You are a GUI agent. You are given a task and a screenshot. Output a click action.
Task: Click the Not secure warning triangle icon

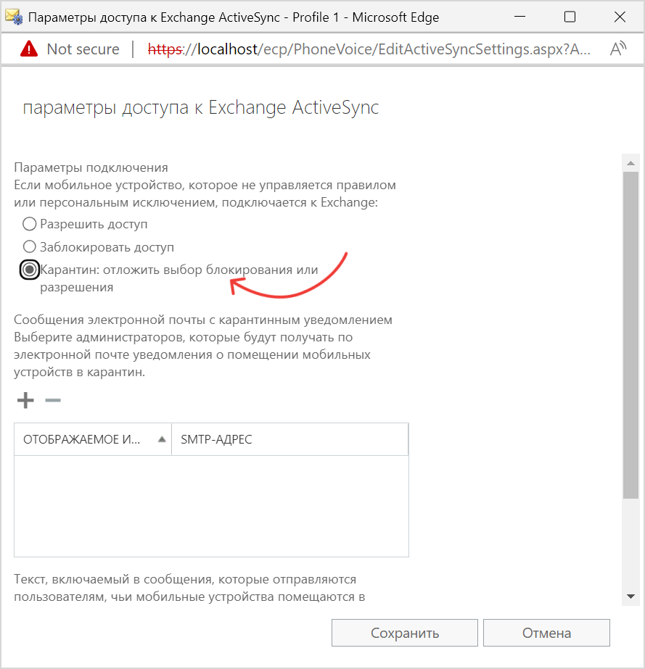tap(29, 49)
